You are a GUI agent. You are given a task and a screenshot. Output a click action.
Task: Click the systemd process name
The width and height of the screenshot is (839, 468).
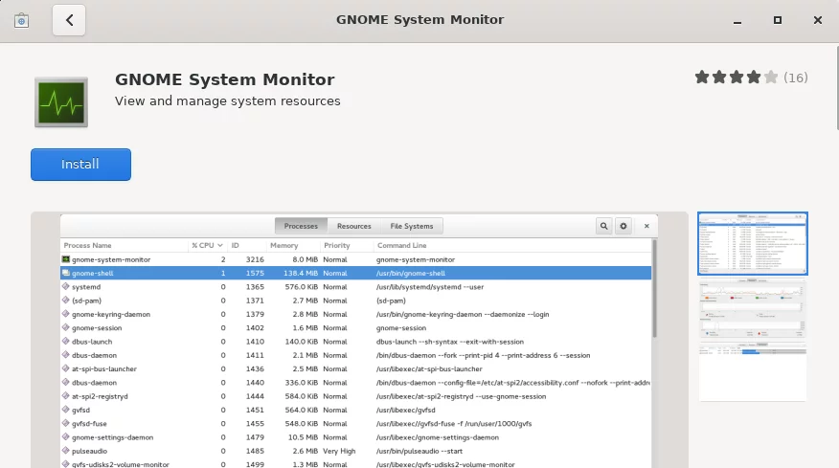click(86, 287)
